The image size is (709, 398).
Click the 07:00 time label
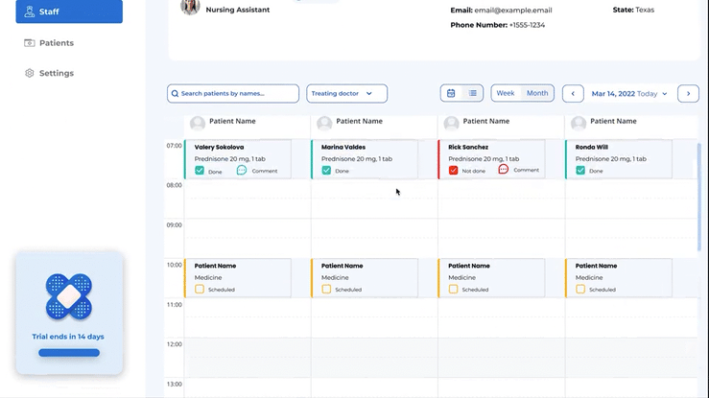click(174, 146)
